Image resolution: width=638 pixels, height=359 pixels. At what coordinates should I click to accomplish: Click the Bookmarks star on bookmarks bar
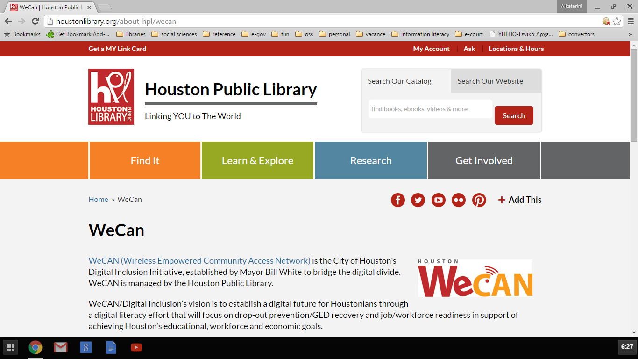[22, 34]
